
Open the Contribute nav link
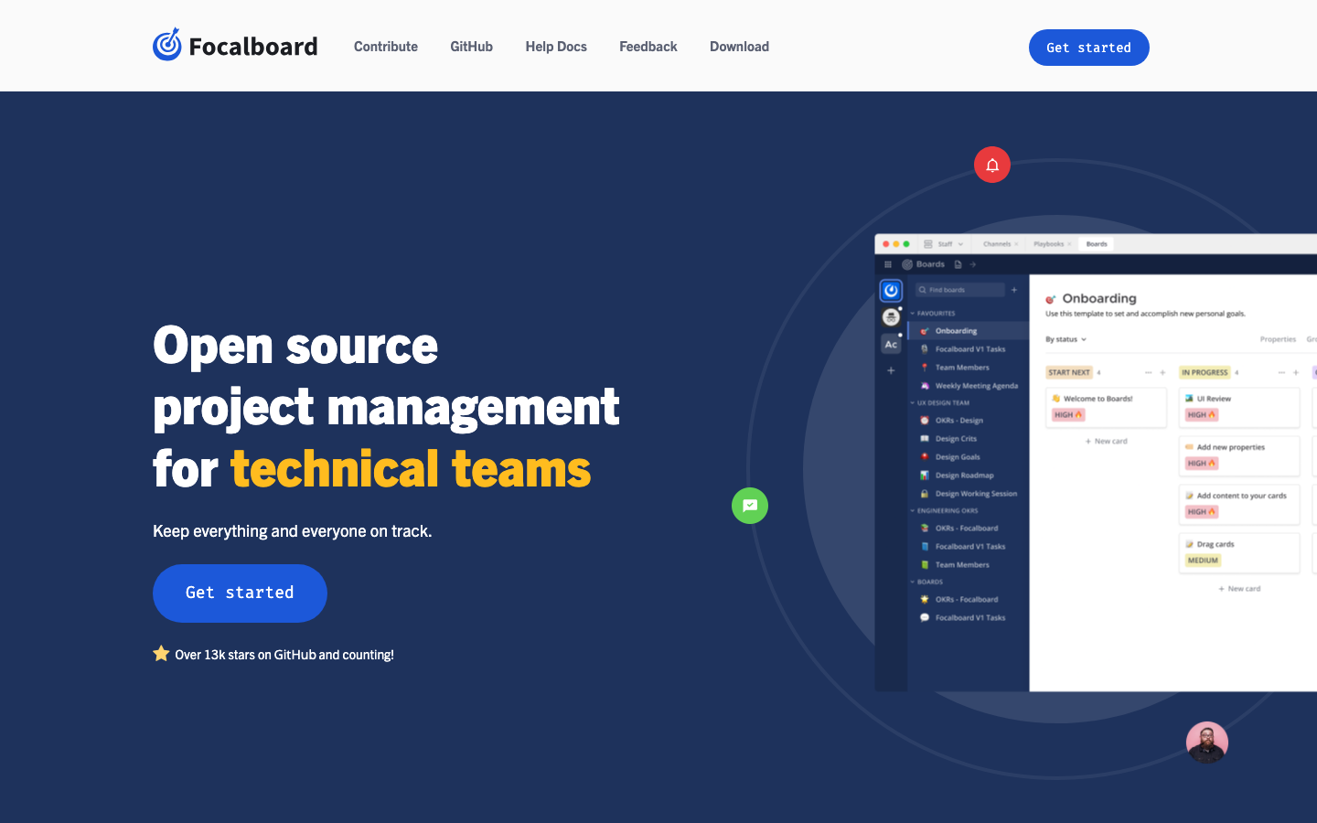pyautogui.click(x=386, y=47)
